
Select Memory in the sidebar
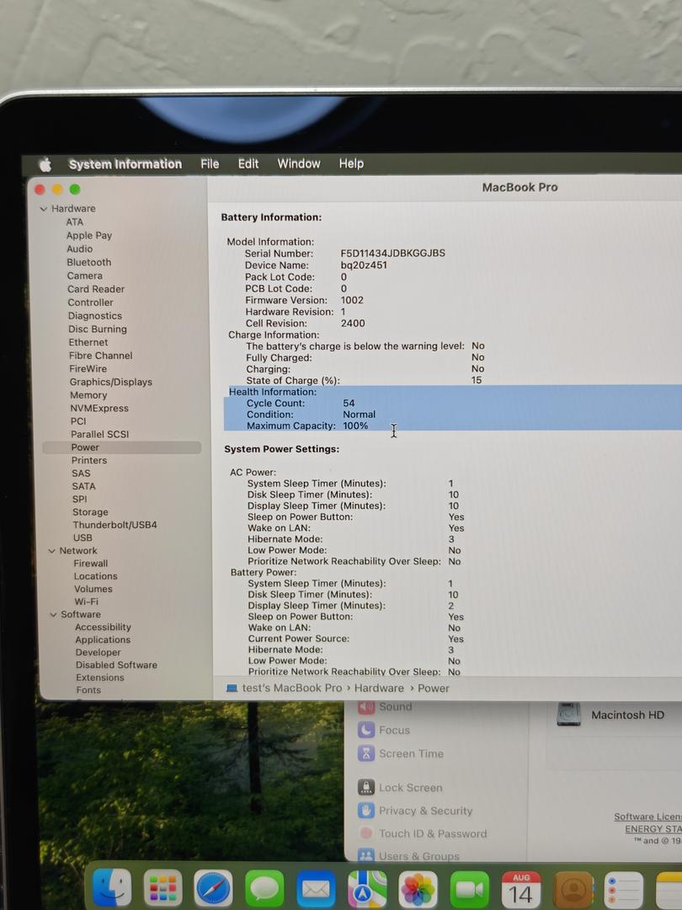click(88, 395)
